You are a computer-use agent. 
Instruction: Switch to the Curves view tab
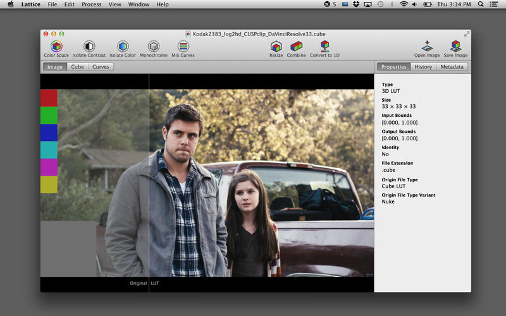click(101, 66)
